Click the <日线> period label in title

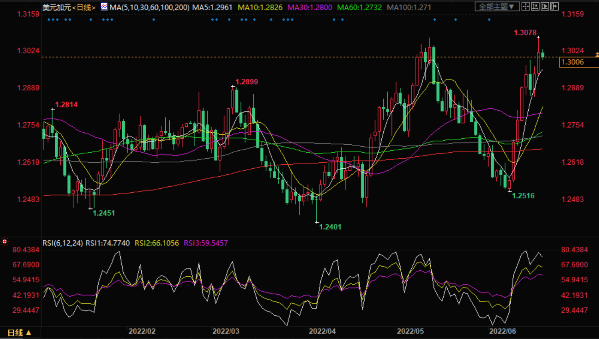(x=84, y=8)
